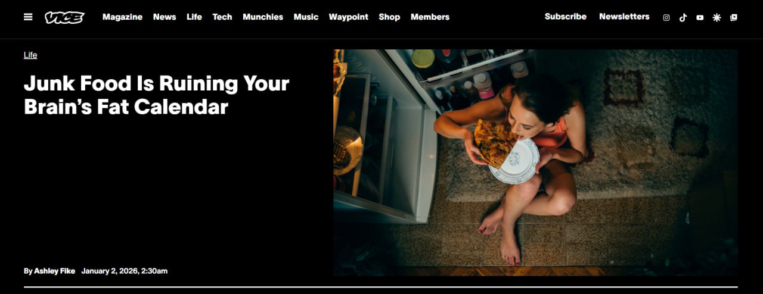Viewport: 763px width, 294px height.
Task: Click the Subscribe link
Action: 566,17
